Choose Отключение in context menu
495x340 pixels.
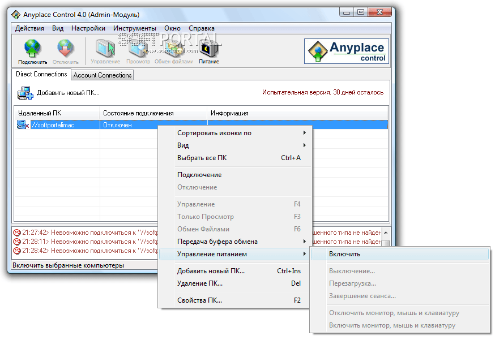235,187
